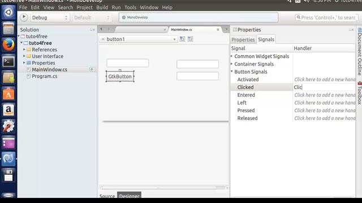The width and height of the screenshot is (362, 203).
Task: Open the Edit menu
Action: pyautogui.click(x=35, y=7)
